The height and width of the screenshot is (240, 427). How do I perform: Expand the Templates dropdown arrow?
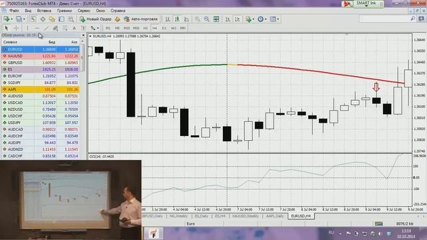pos(278,19)
